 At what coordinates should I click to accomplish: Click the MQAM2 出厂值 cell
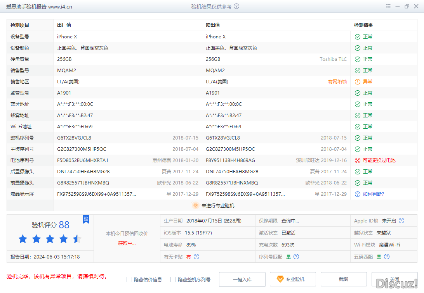[66, 71]
